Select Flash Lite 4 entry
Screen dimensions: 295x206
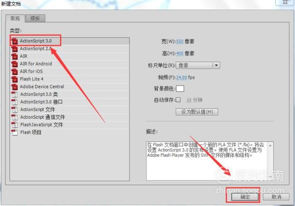coord(70,79)
